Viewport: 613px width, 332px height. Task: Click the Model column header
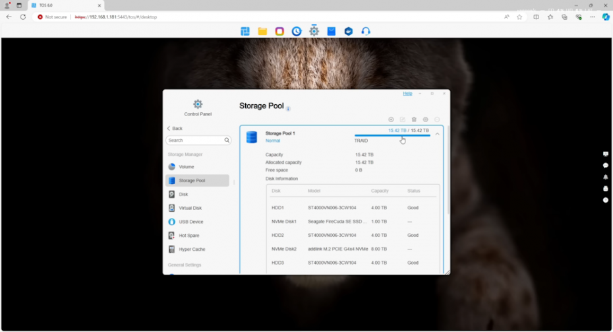point(314,191)
